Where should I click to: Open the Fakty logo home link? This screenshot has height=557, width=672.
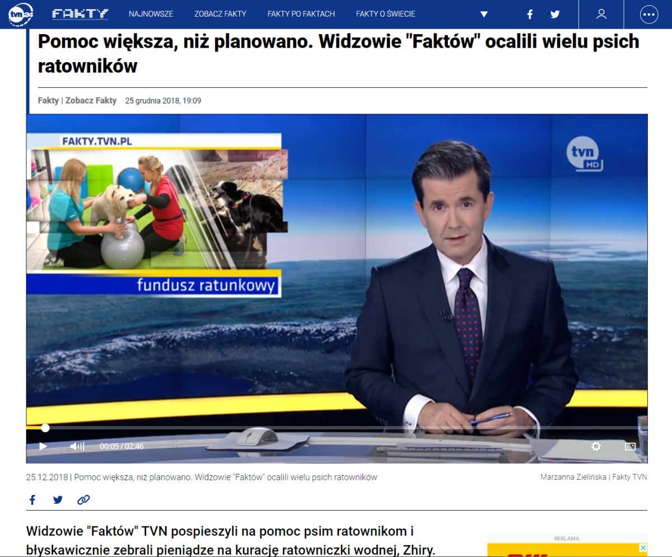[80, 14]
